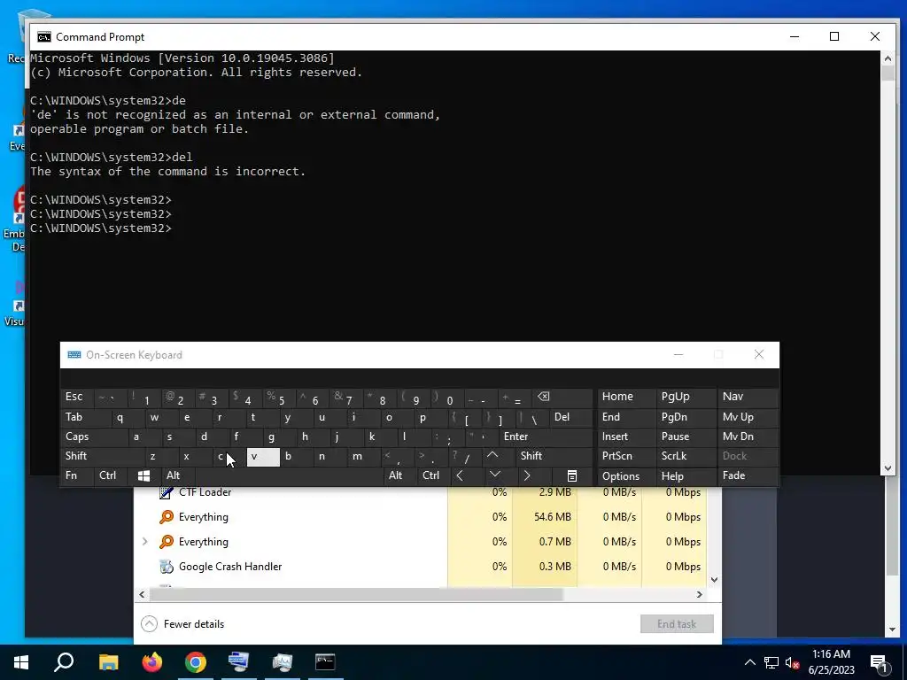Tap the Esc key on On-Screen Keyboard
Image resolution: width=907 pixels, height=680 pixels.
pos(77,398)
